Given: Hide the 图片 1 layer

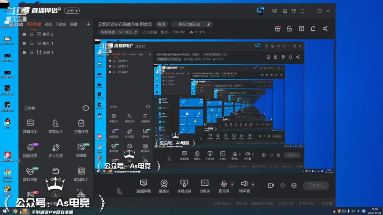Looking at the screenshot, I should click(x=24, y=43).
